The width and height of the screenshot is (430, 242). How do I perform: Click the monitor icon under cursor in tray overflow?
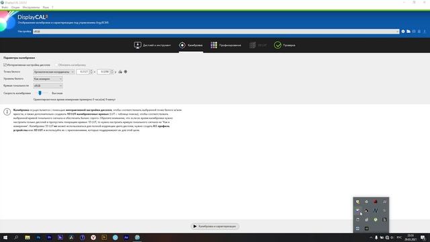pos(357,210)
